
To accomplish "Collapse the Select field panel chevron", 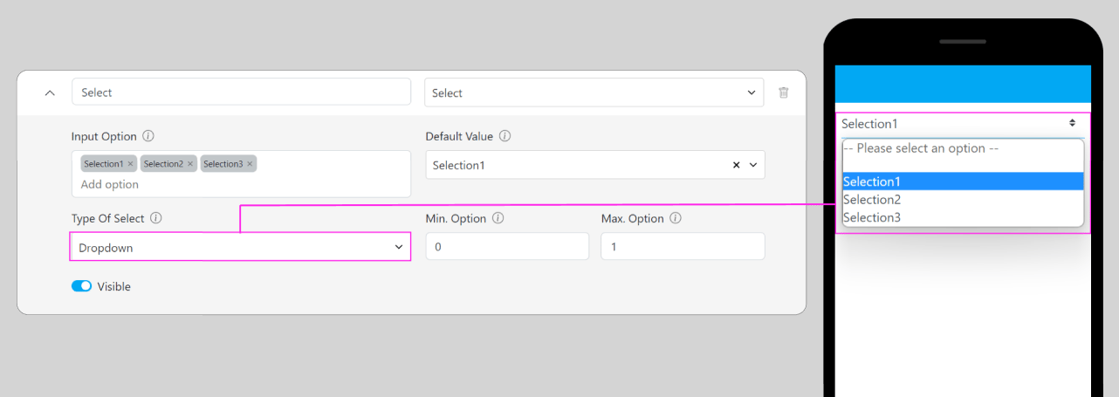I will click(x=50, y=92).
